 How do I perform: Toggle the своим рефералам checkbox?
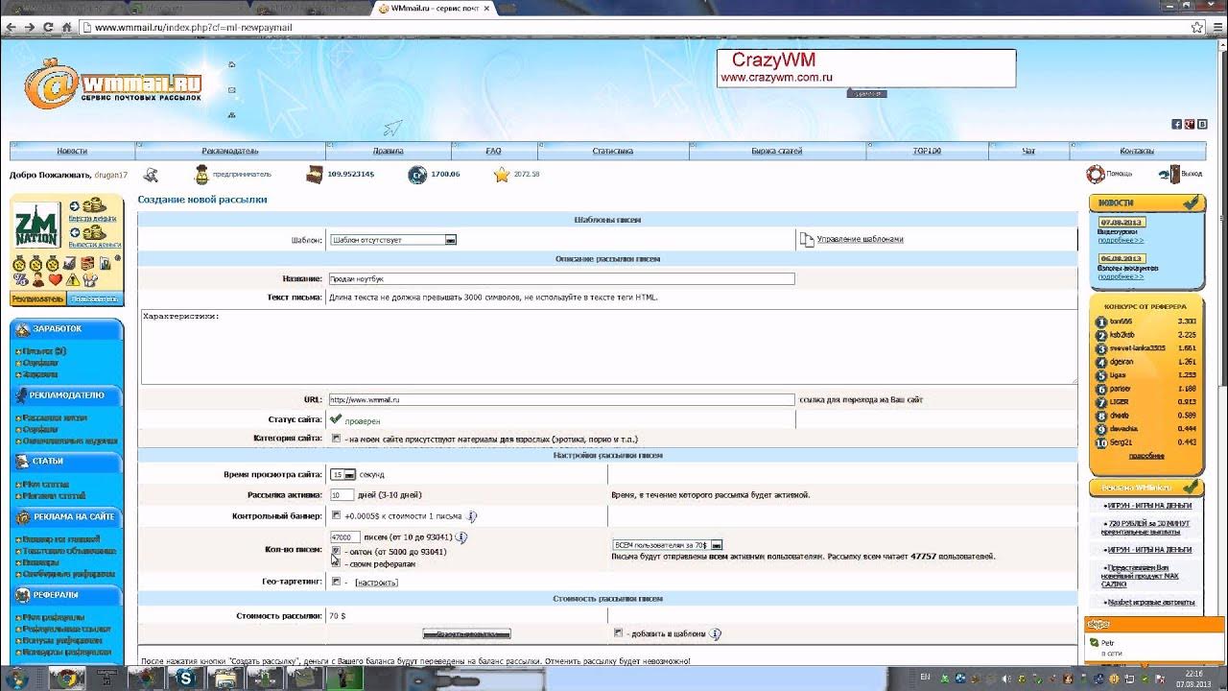tap(336, 564)
